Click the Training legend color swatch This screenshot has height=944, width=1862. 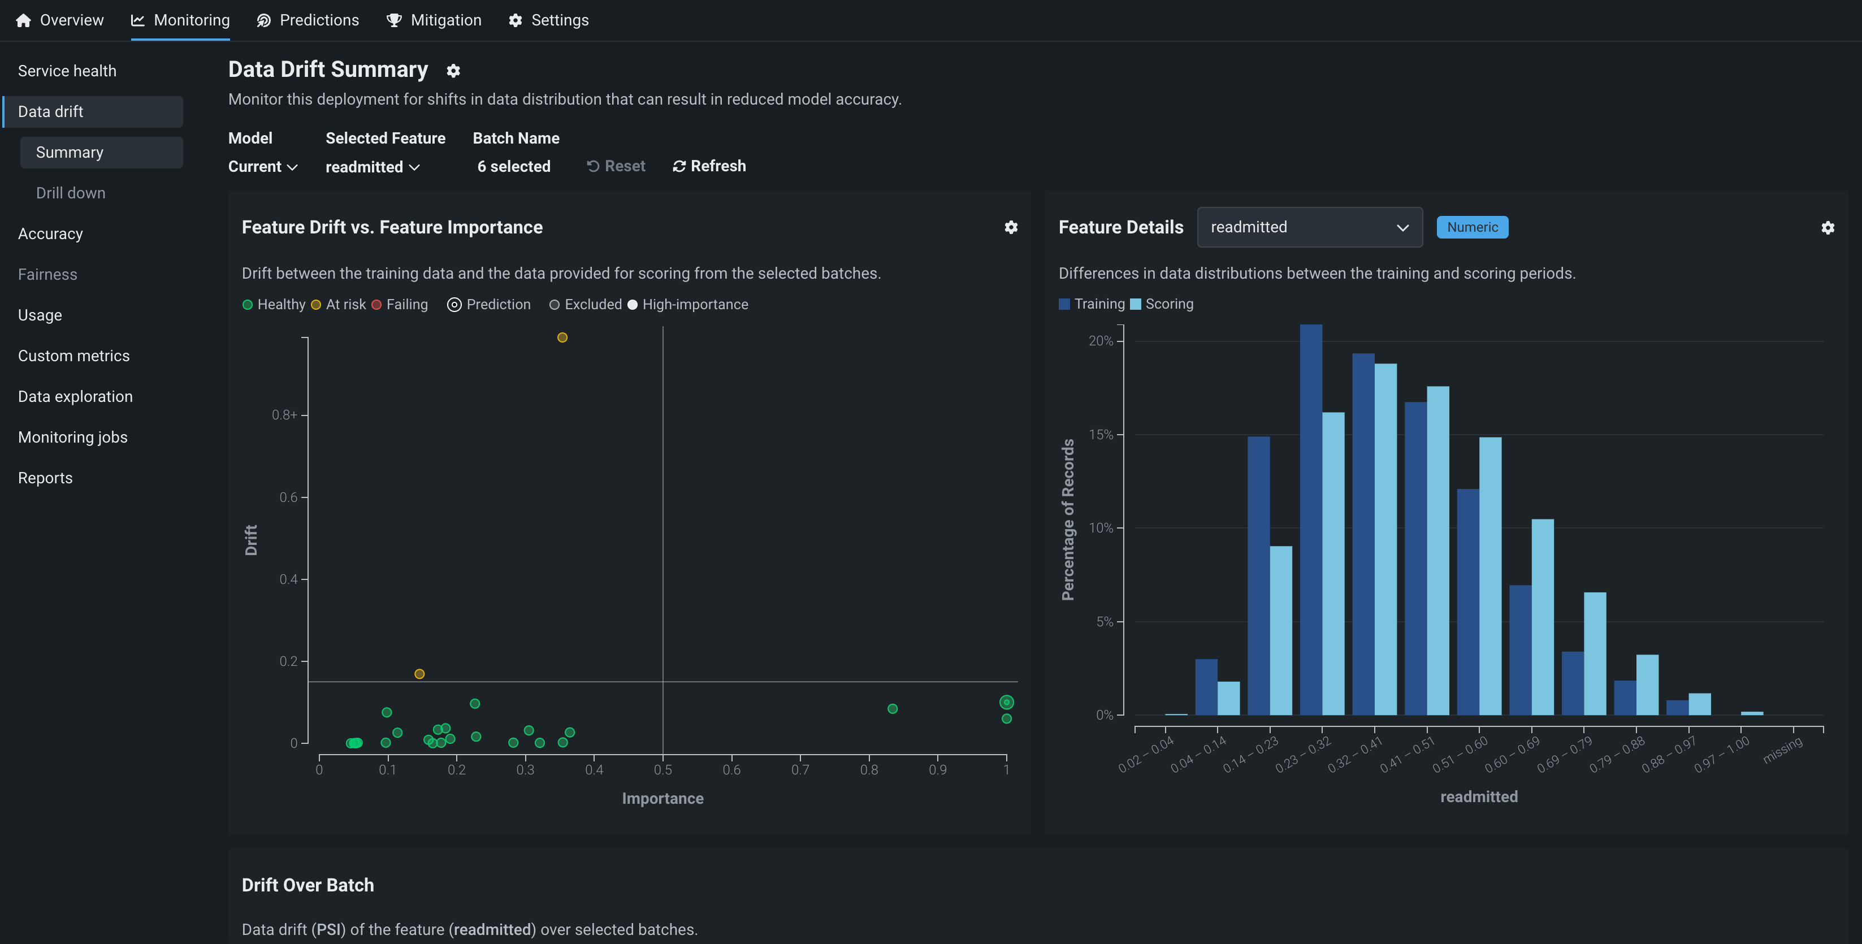[x=1064, y=304]
